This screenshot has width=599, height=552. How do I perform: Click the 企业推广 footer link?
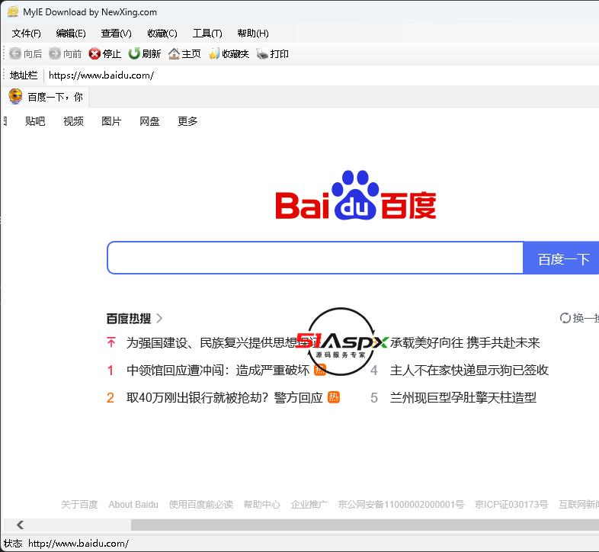click(309, 504)
